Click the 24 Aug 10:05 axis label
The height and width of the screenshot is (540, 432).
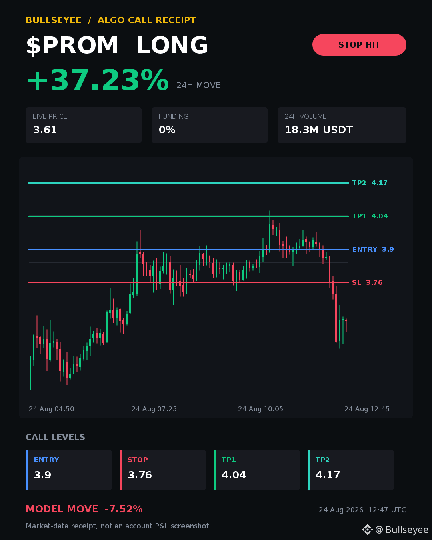coord(260,409)
